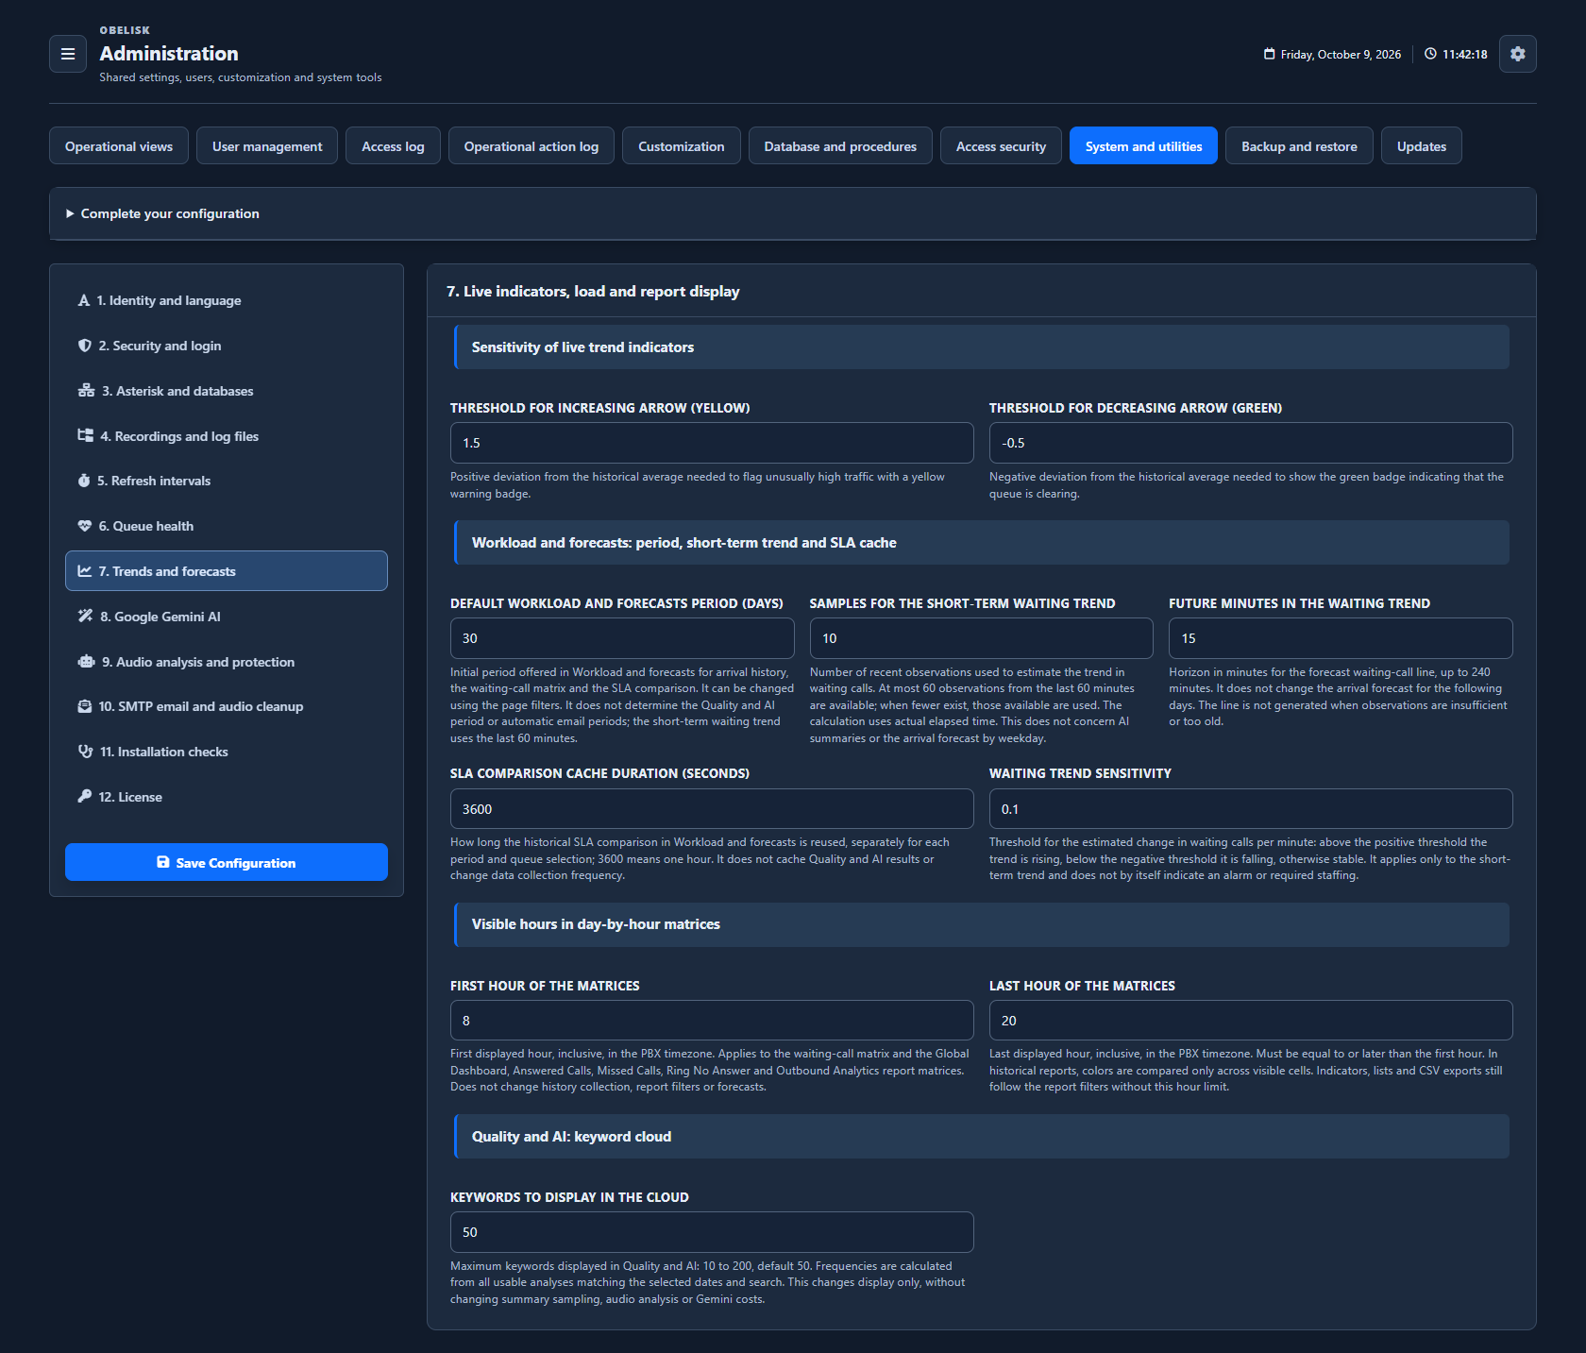The height and width of the screenshot is (1353, 1586).
Task: Edit the first hour of the matrices field
Action: (712, 1021)
